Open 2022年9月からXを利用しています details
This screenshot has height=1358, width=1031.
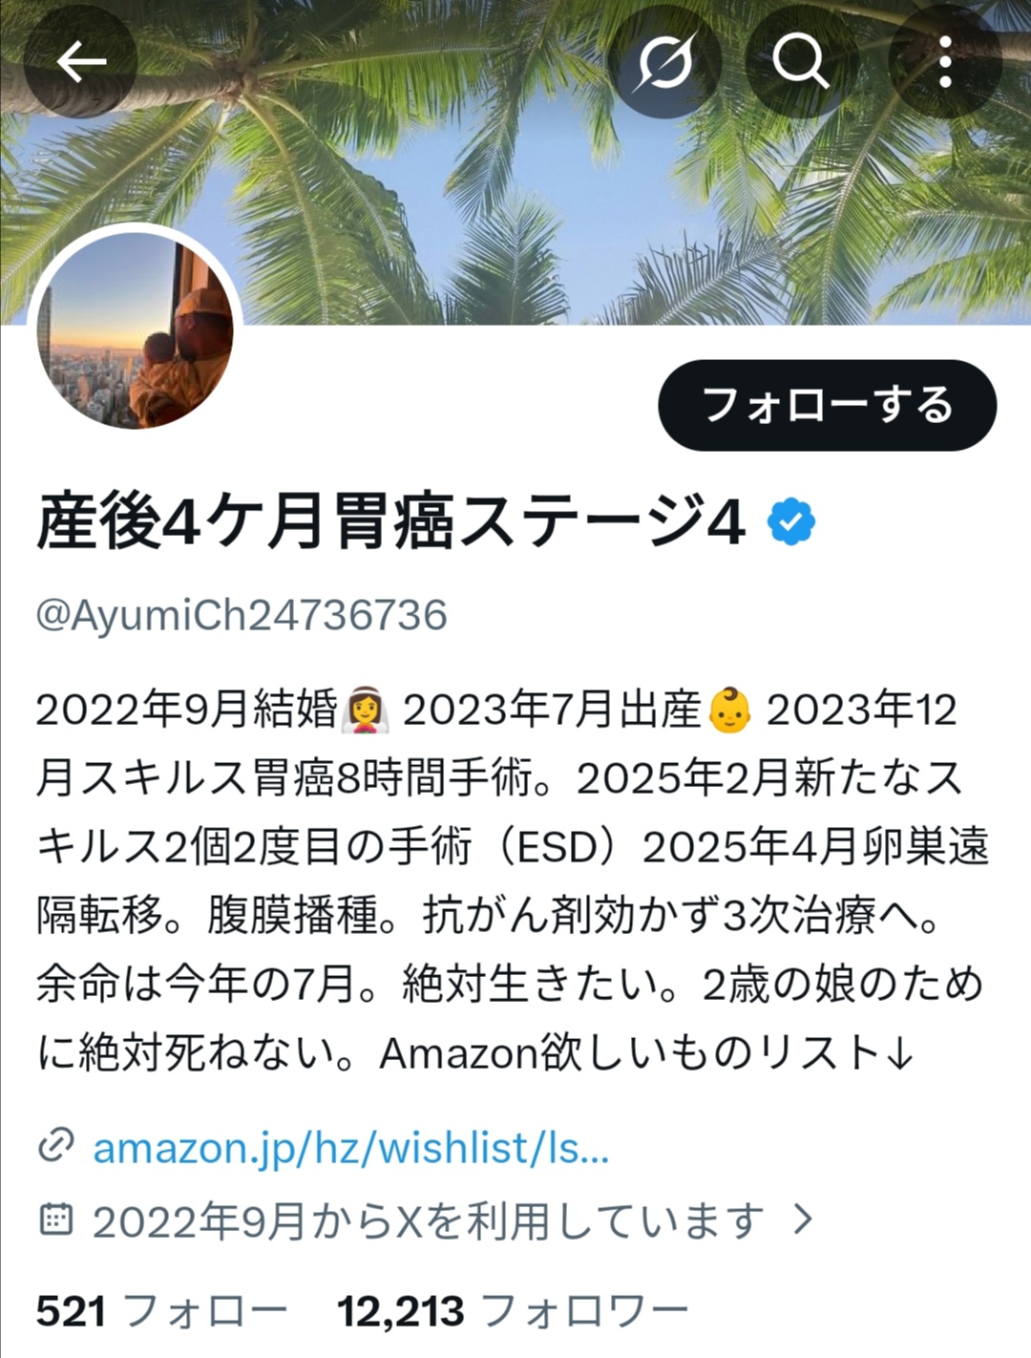[427, 1220]
